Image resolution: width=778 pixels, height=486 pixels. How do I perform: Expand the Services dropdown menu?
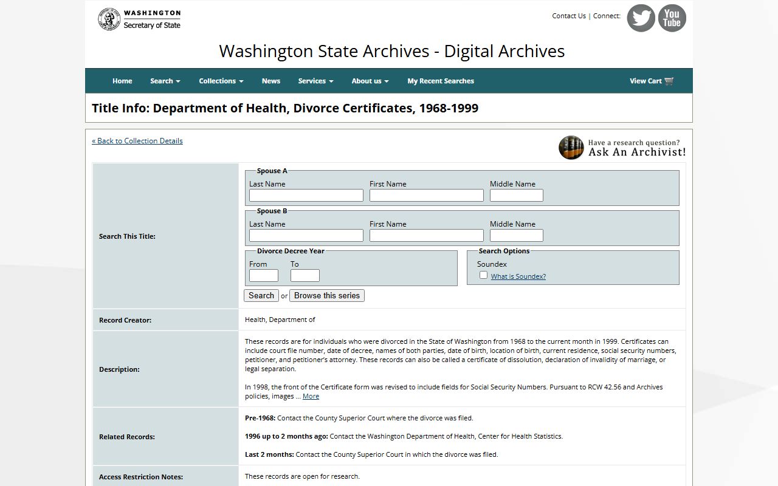click(315, 81)
